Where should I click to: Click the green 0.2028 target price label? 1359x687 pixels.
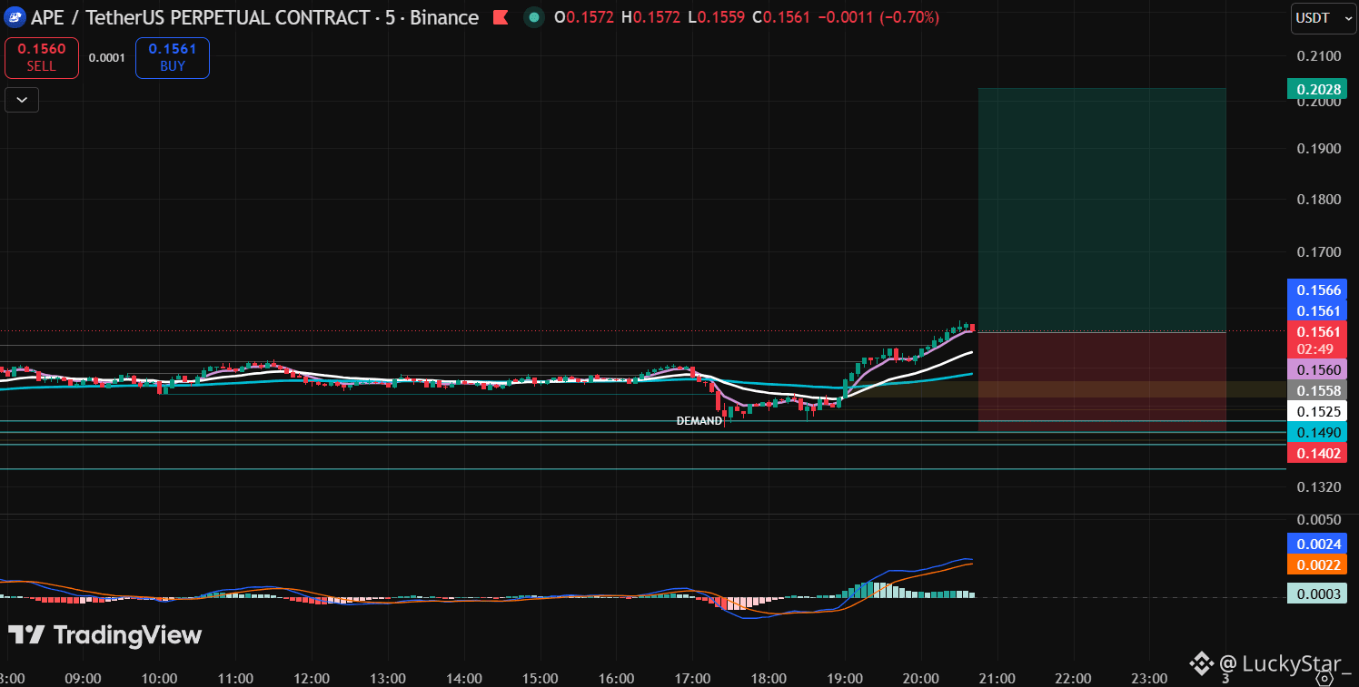[1317, 88]
